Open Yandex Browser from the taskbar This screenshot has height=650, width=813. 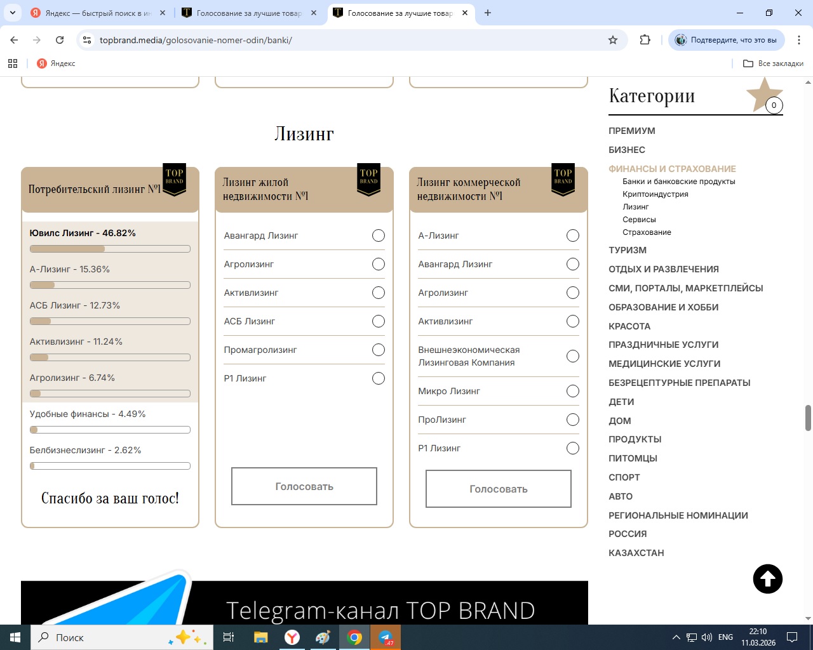[x=292, y=637]
